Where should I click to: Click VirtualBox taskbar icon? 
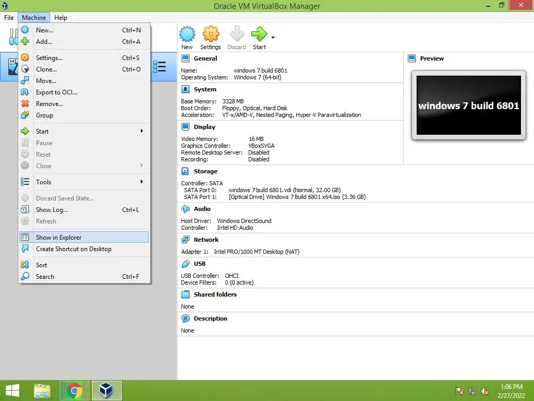click(x=106, y=391)
